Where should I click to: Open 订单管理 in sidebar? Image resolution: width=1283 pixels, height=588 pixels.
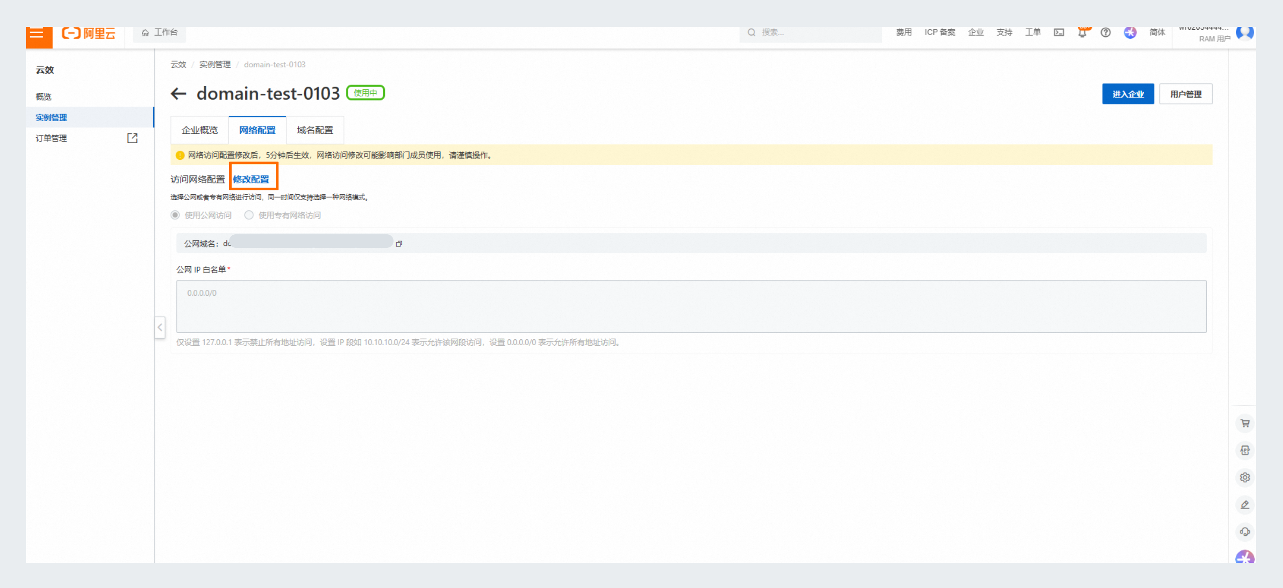tap(51, 139)
